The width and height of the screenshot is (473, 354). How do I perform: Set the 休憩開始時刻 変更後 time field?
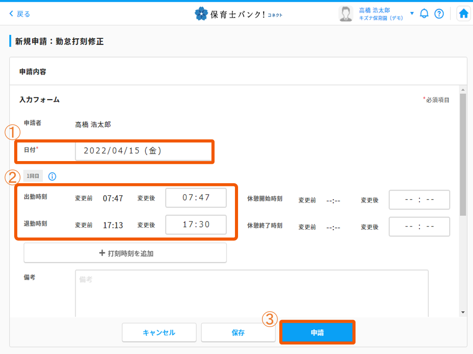pos(419,200)
